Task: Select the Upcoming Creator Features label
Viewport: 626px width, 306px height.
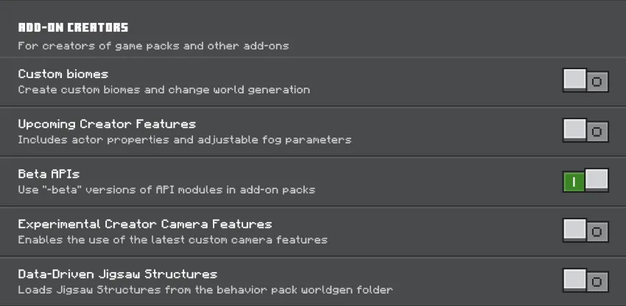Action: [107, 124]
